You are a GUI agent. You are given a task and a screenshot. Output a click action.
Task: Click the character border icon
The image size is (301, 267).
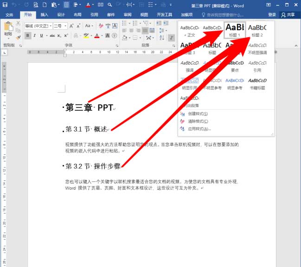(x=115, y=26)
